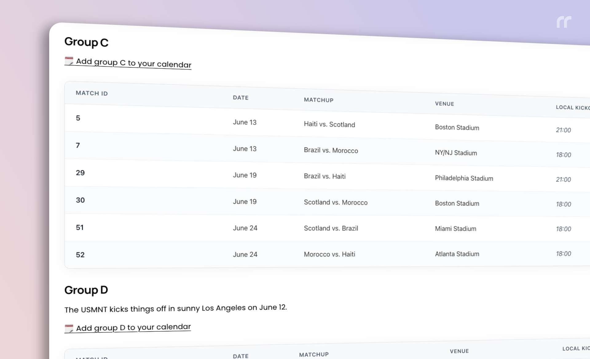Select match ID 52 cell

80,255
